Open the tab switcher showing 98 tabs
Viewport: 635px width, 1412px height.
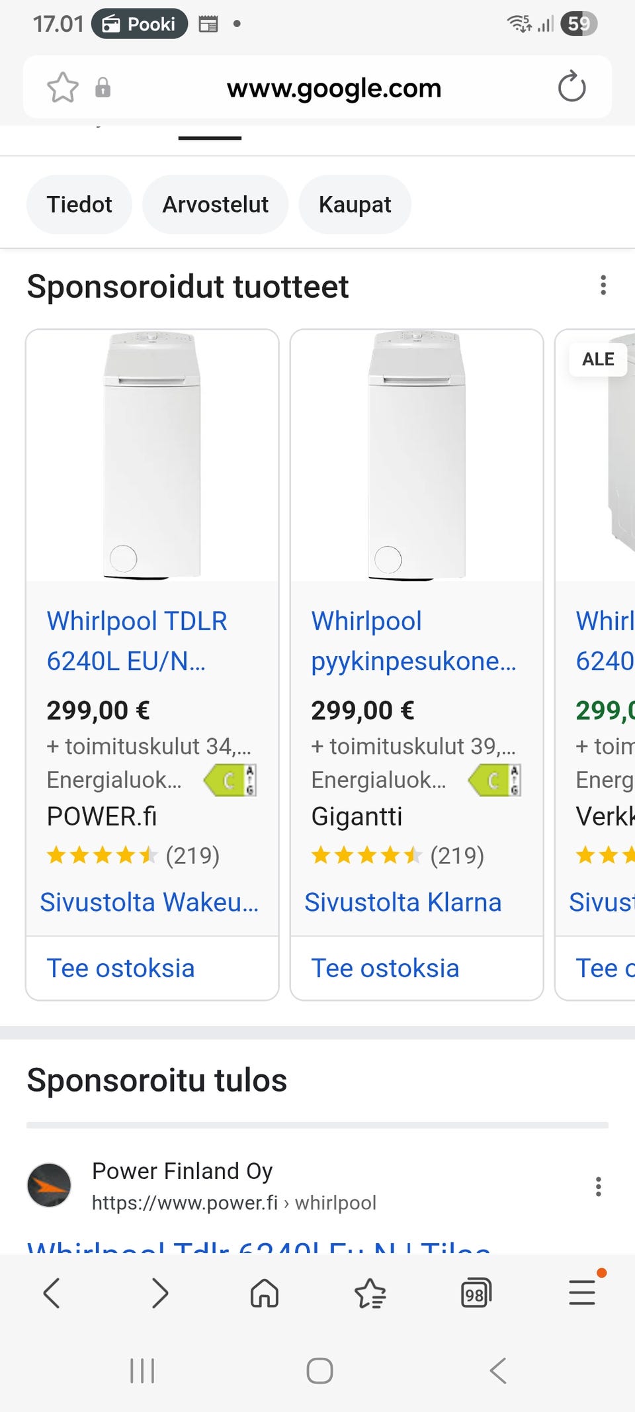pos(476,1293)
